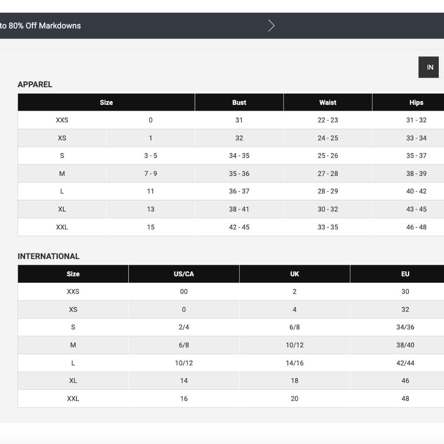Select the apparel XL size row
444x444 pixels.
coord(231,209)
